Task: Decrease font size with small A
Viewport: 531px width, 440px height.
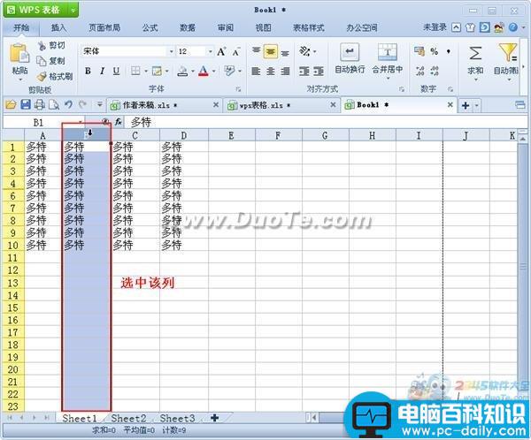Action: (x=236, y=51)
